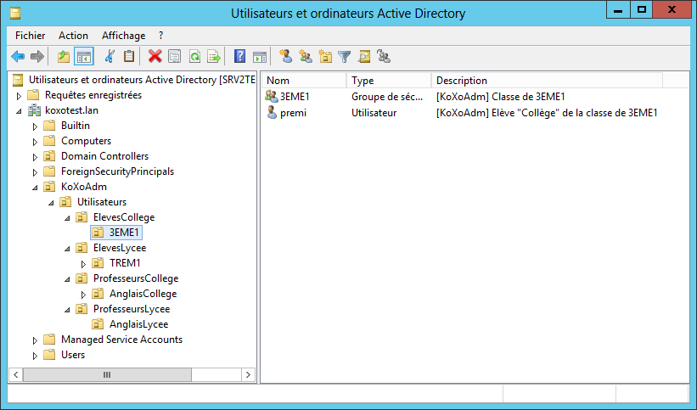Open the Affichage menu
Screen dimensions: 697x410
[x=124, y=36]
